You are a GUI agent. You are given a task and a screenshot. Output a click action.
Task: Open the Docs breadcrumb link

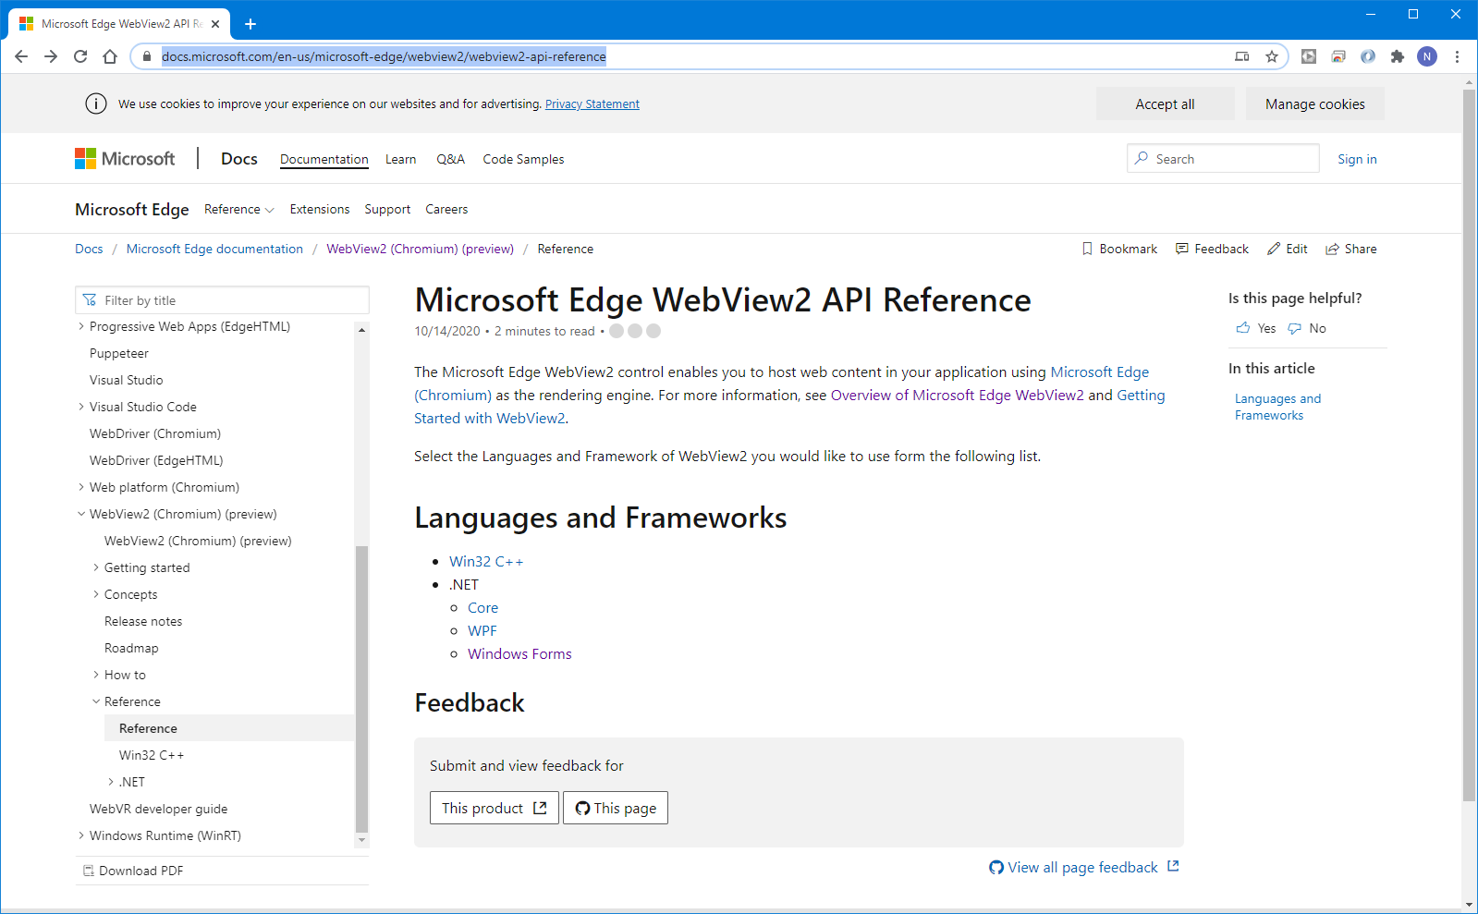coord(89,249)
